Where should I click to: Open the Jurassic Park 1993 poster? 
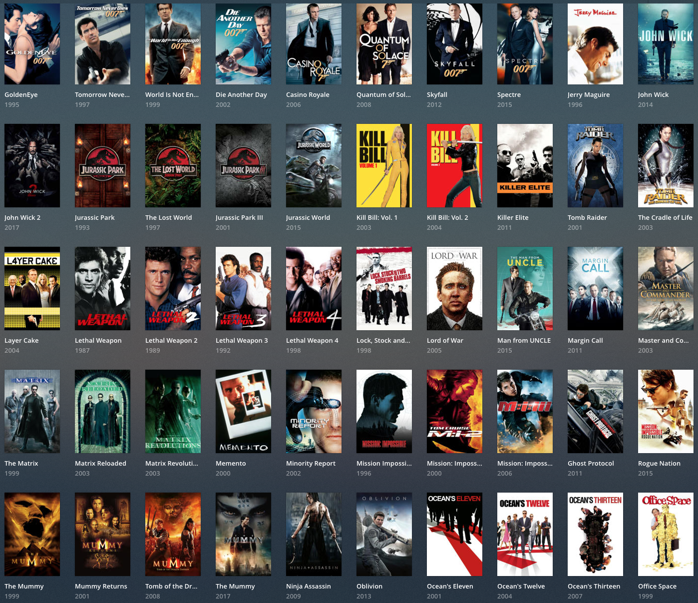click(102, 165)
